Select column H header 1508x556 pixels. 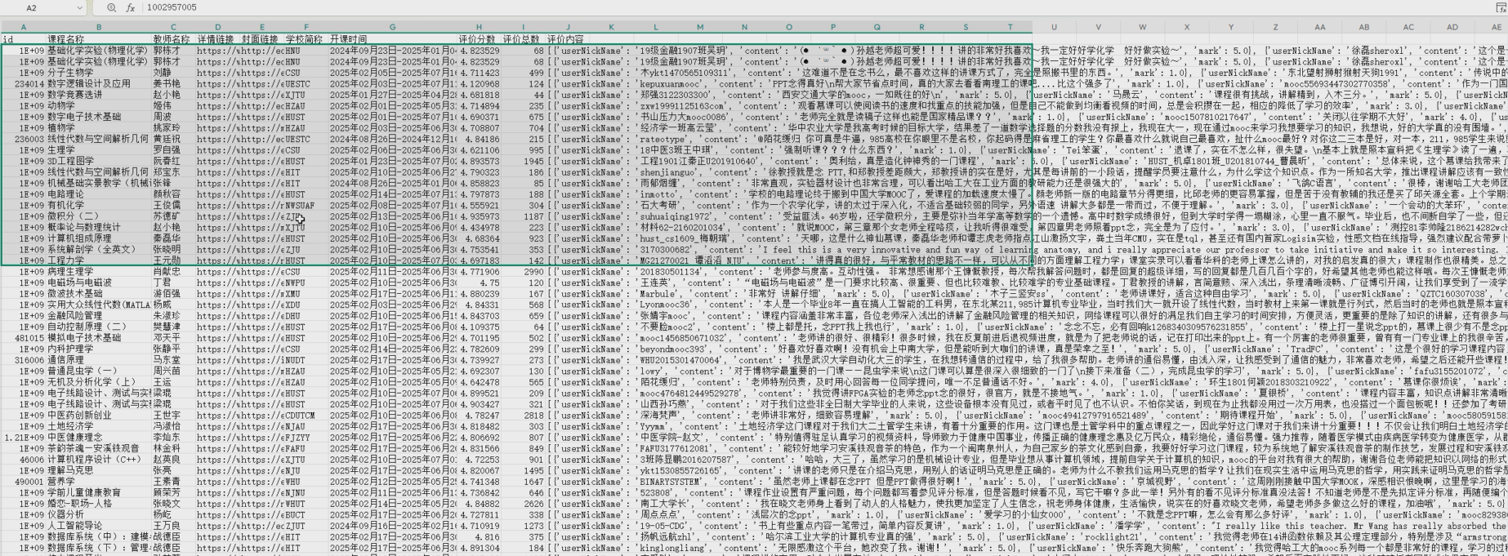pos(479,27)
